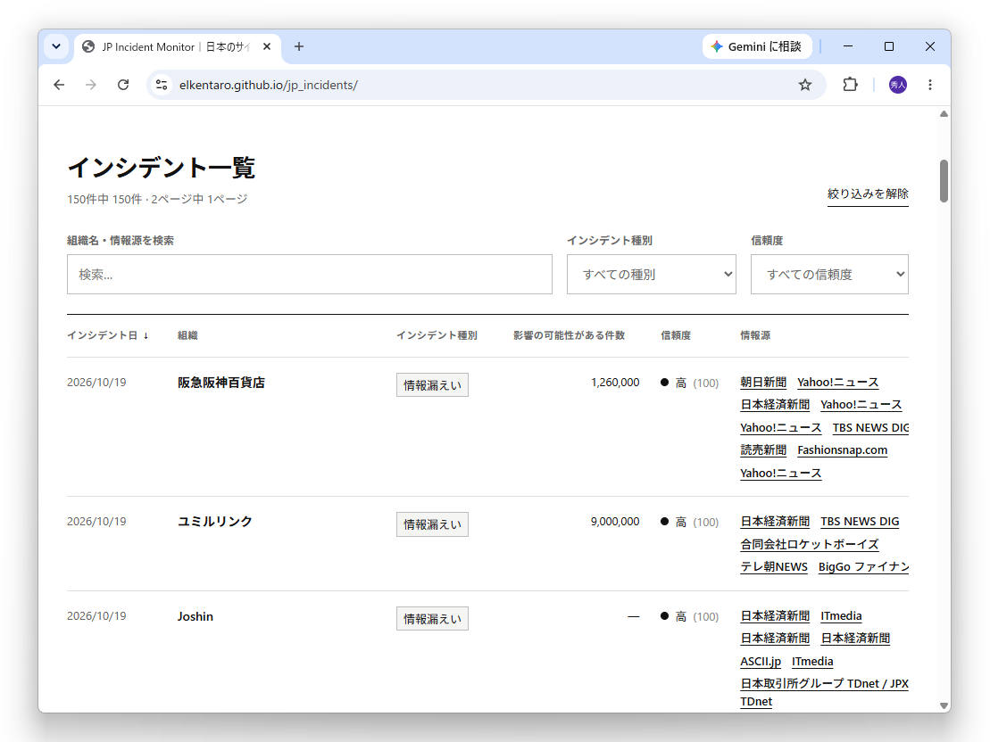Open テレ朝NEWS source link
Screen dimensions: 990x742
click(x=774, y=566)
